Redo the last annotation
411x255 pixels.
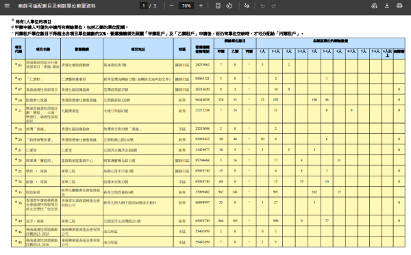tap(273, 5)
